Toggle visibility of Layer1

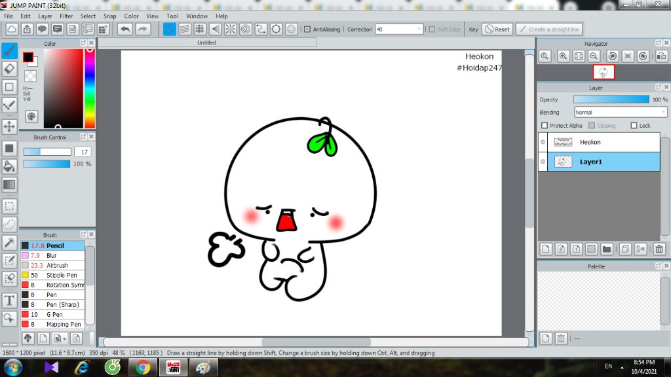coord(543,162)
